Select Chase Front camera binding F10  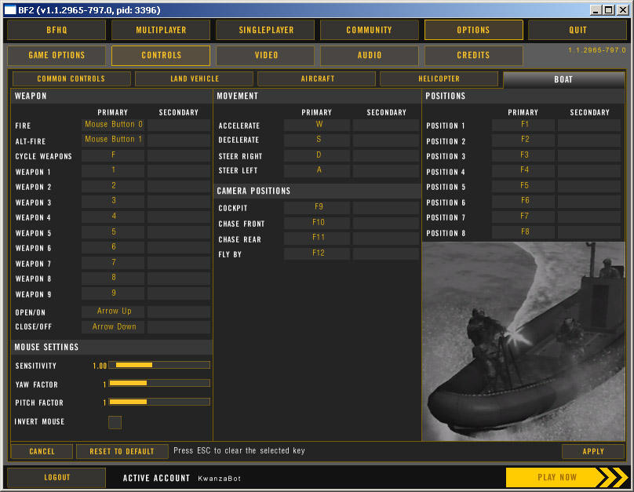(x=317, y=223)
